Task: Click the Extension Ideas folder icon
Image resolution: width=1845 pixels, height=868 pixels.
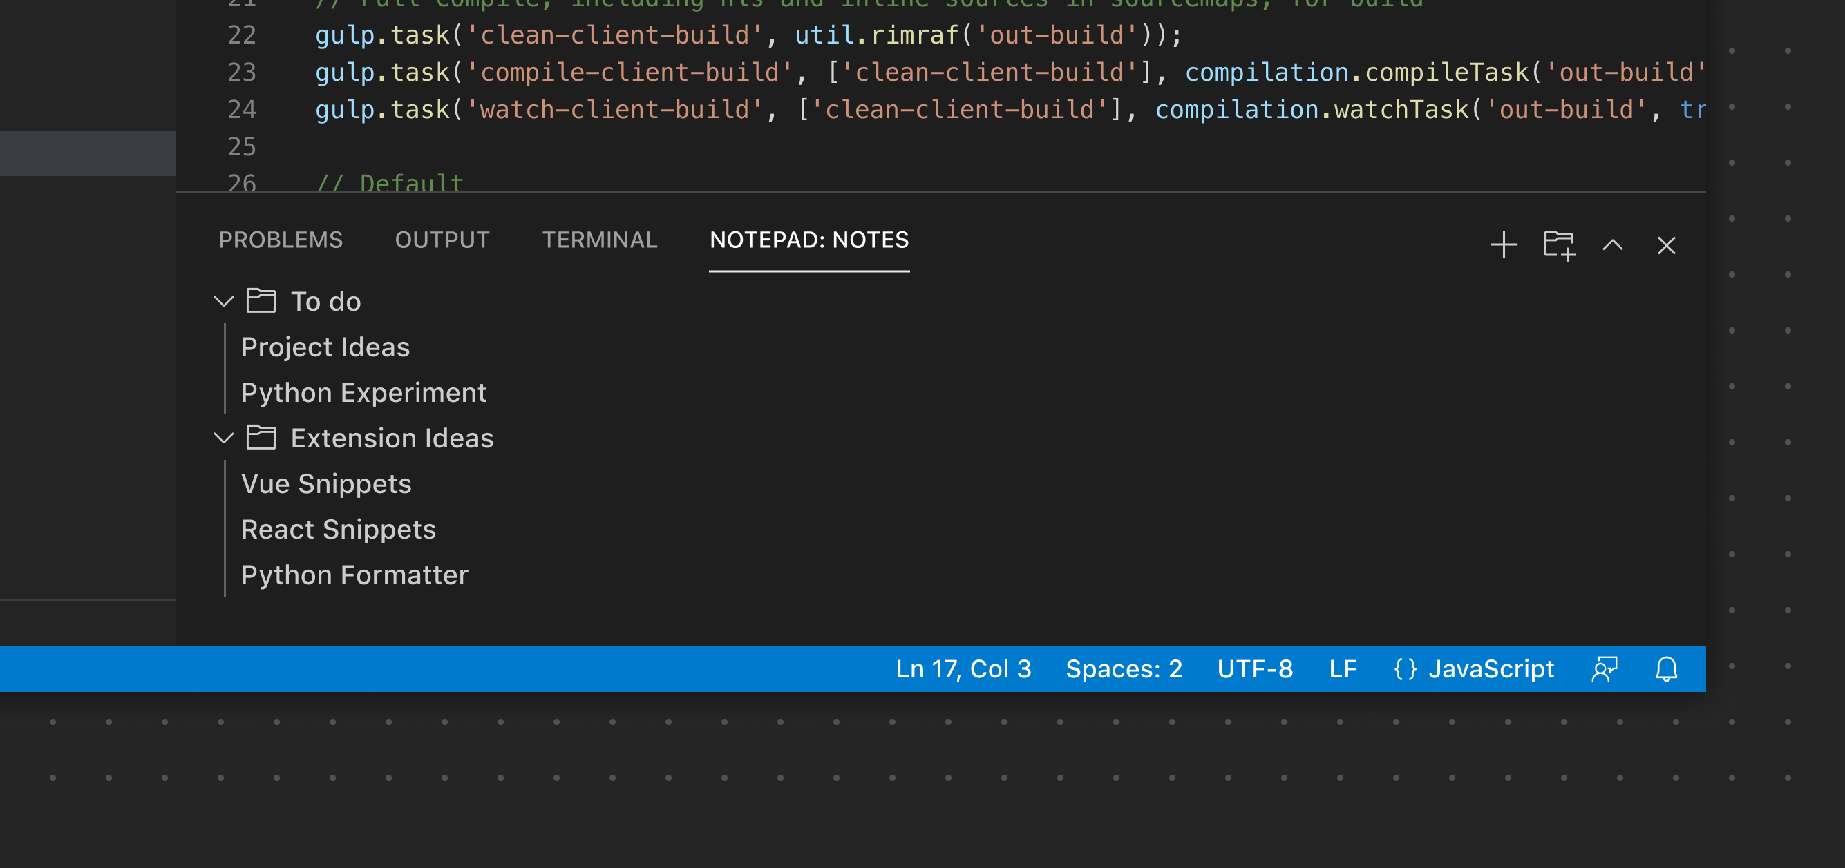Action: (x=261, y=437)
